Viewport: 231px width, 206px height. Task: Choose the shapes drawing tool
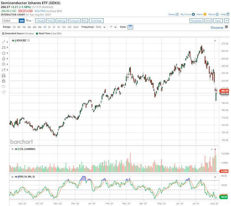pos(4,53)
